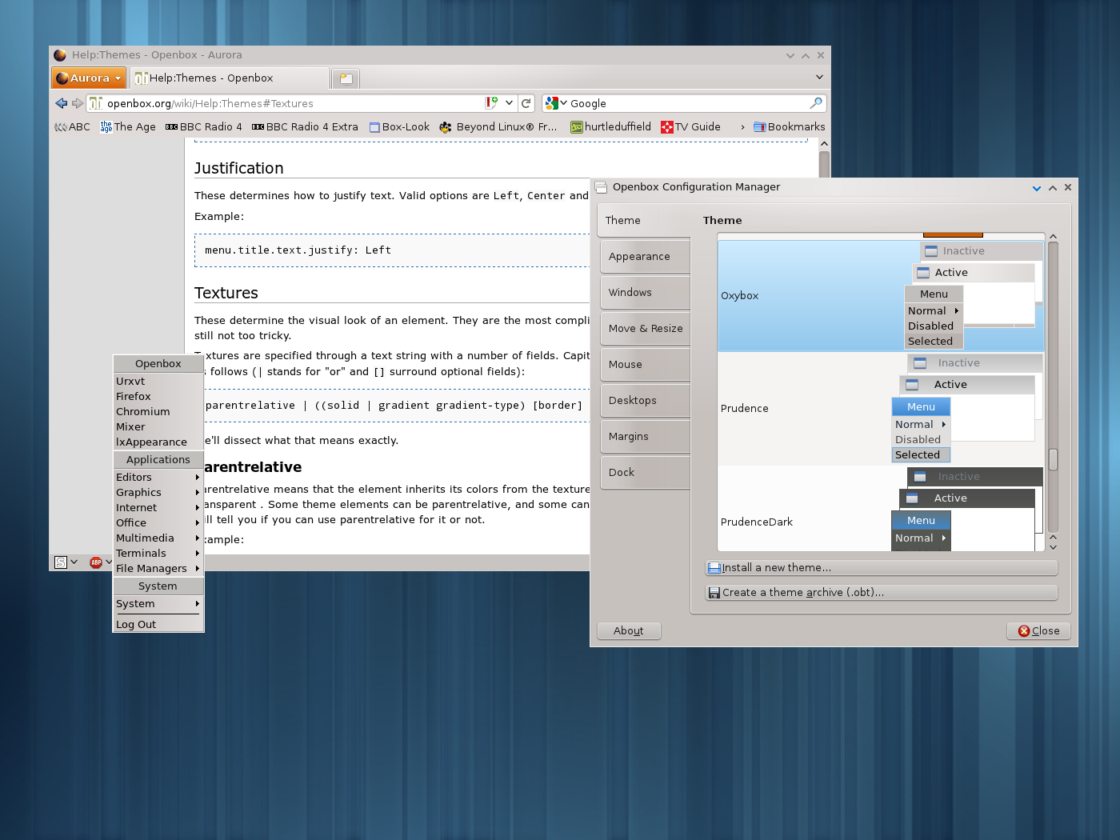Expand the Editors submenu
1120x840 pixels.
[x=158, y=478]
